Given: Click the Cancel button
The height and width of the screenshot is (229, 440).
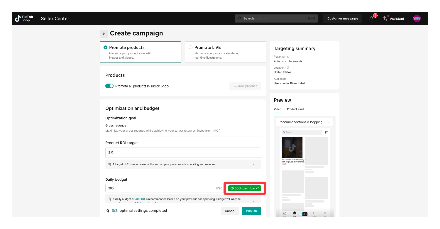Looking at the screenshot, I should (230, 211).
